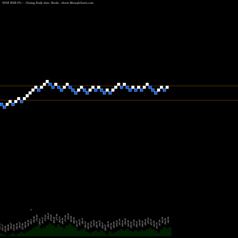Select the highest white Renko brick at the peak
The height and width of the screenshot is (238, 238).
pos(47,81)
